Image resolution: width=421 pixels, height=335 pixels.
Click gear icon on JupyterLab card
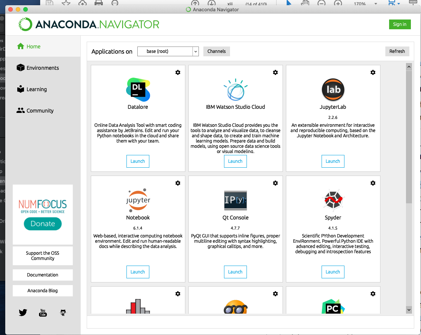click(373, 72)
